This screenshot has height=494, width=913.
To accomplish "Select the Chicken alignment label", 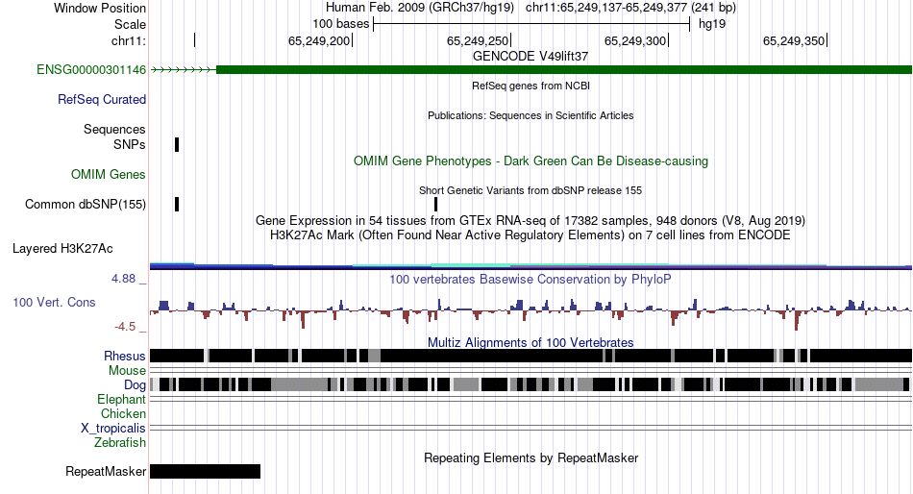I will [x=123, y=413].
